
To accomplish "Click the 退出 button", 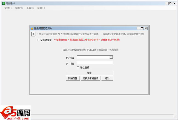I will [107, 78].
